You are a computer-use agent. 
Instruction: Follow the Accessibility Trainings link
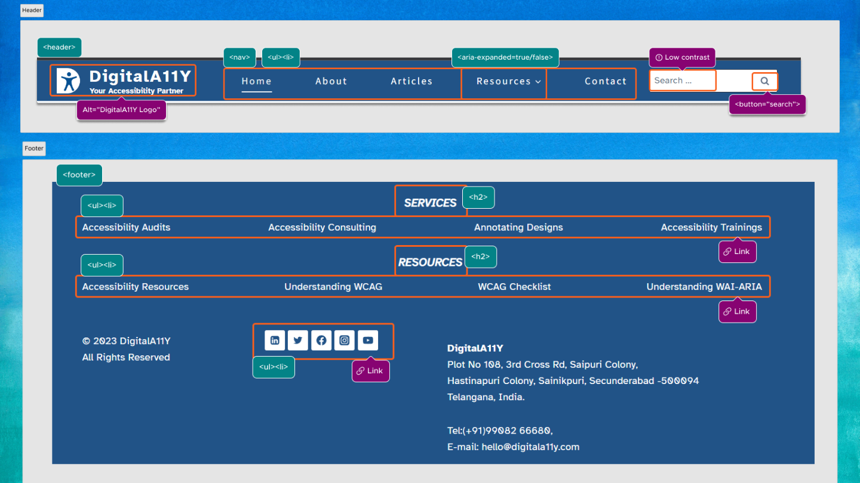[x=711, y=227]
